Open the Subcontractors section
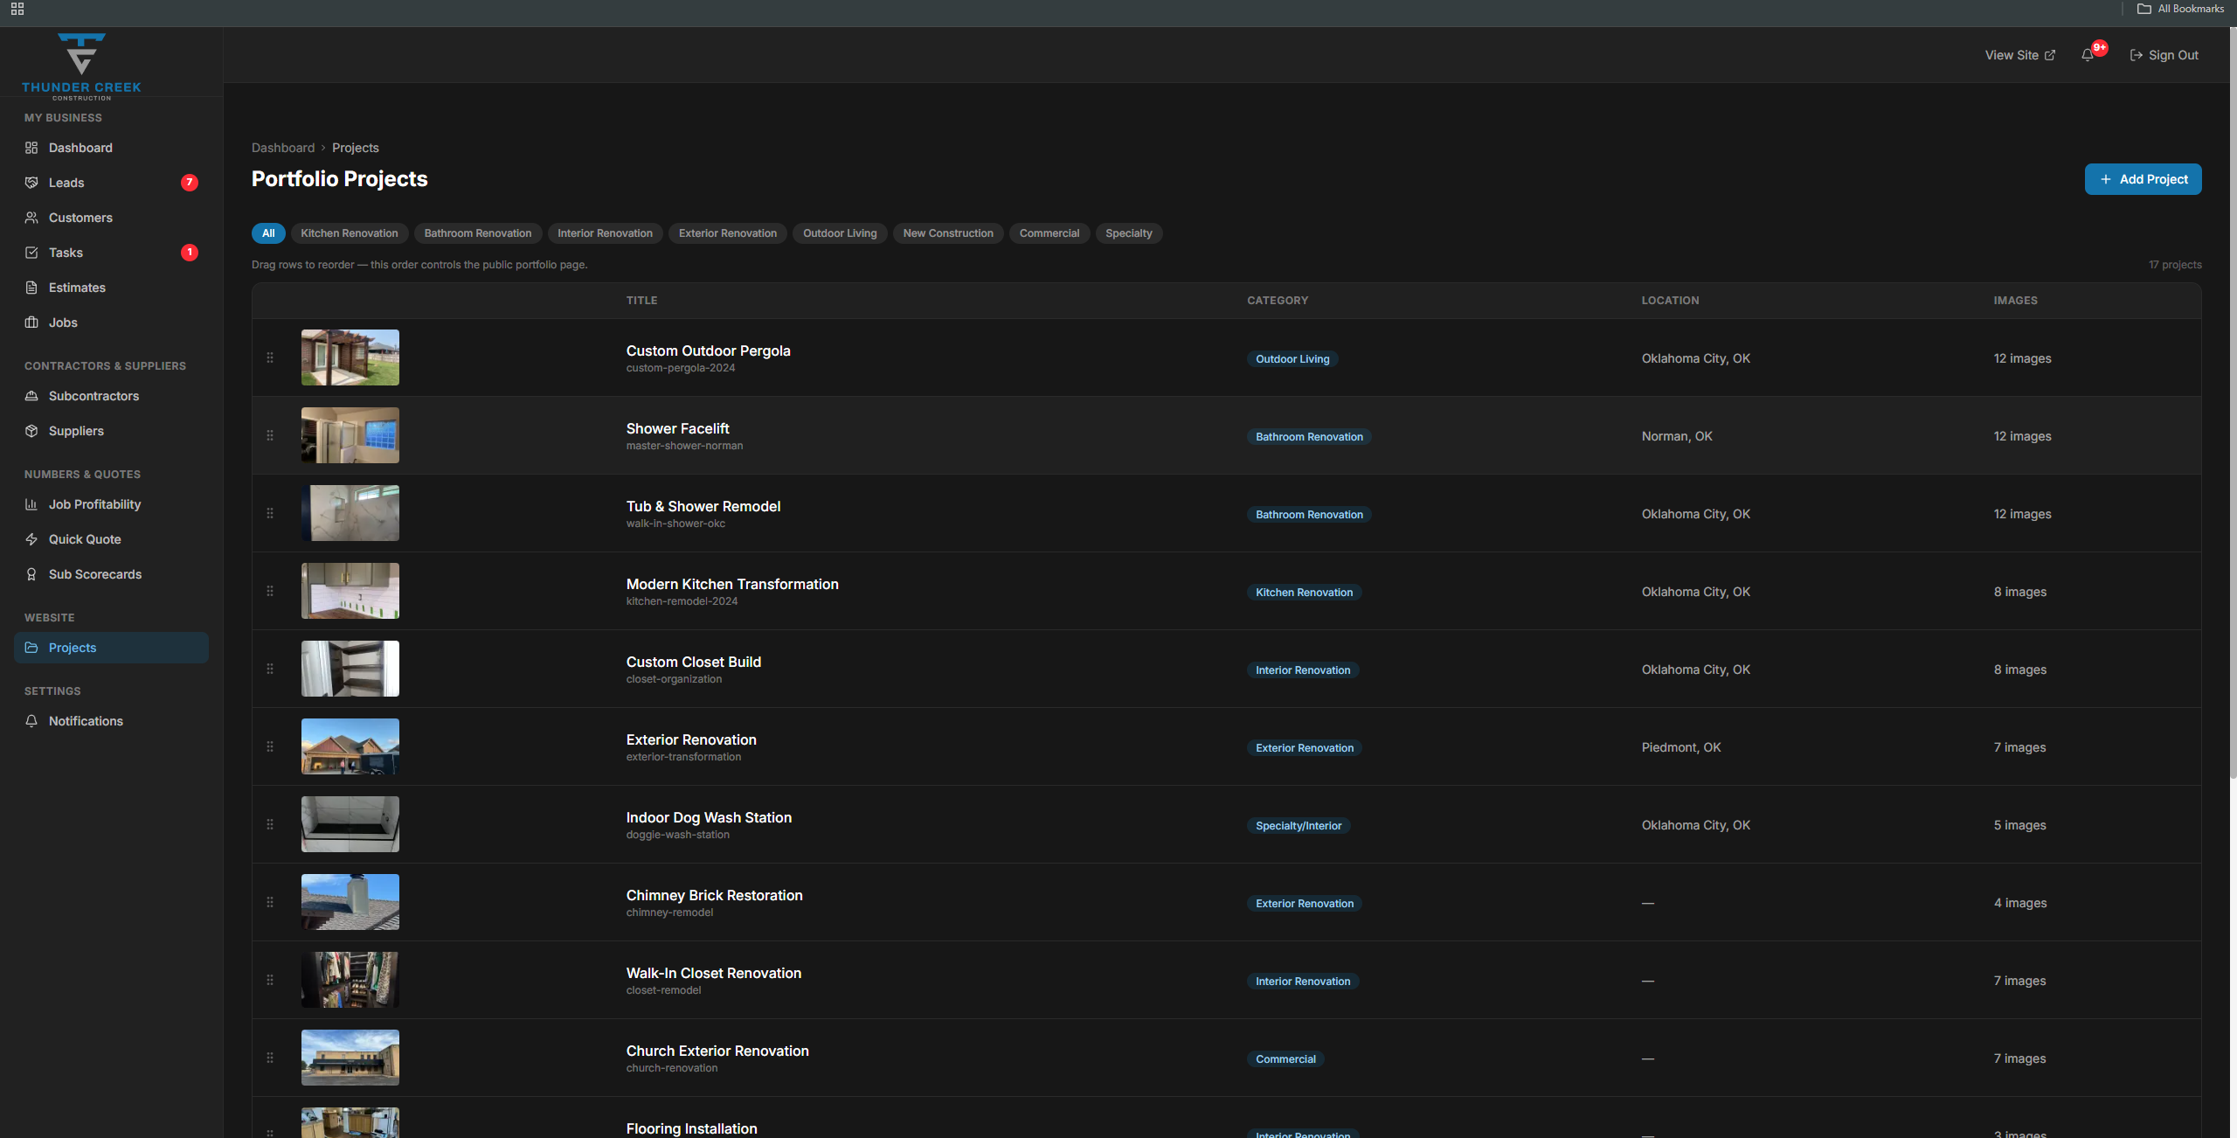 point(93,396)
